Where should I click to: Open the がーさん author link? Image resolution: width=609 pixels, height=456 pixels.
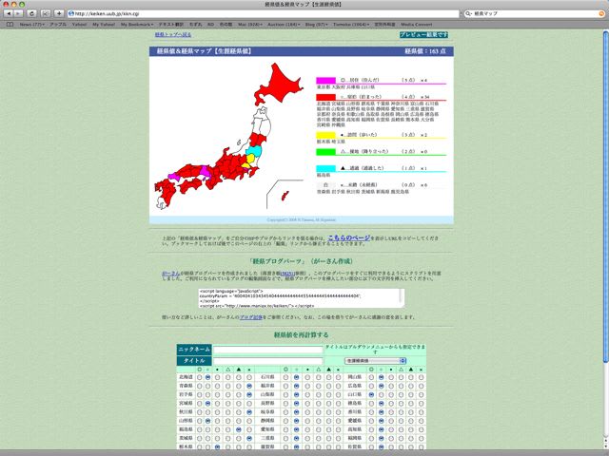click(171, 274)
